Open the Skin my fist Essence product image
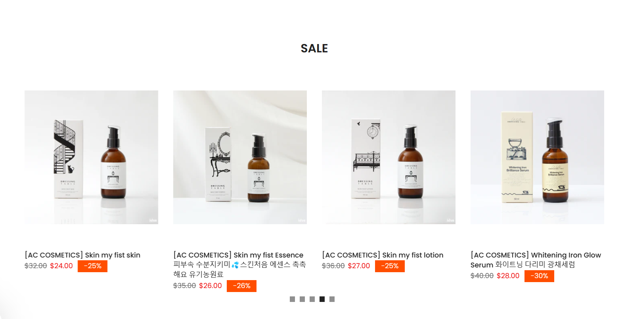 (240, 157)
